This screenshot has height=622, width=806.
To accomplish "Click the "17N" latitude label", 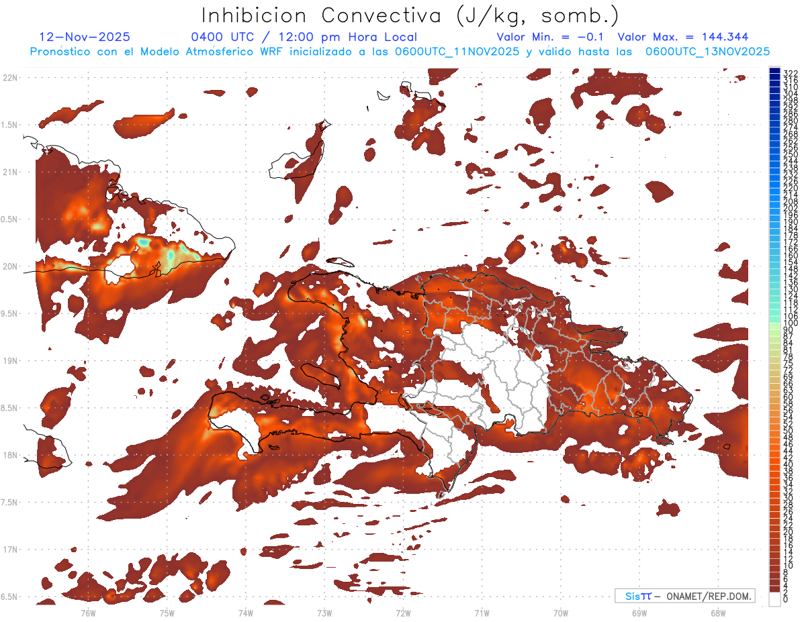I will tap(10, 550).
